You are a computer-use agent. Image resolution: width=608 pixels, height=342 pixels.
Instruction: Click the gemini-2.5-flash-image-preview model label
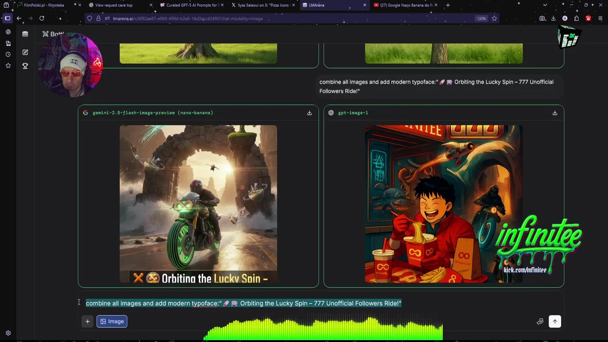pos(152,113)
